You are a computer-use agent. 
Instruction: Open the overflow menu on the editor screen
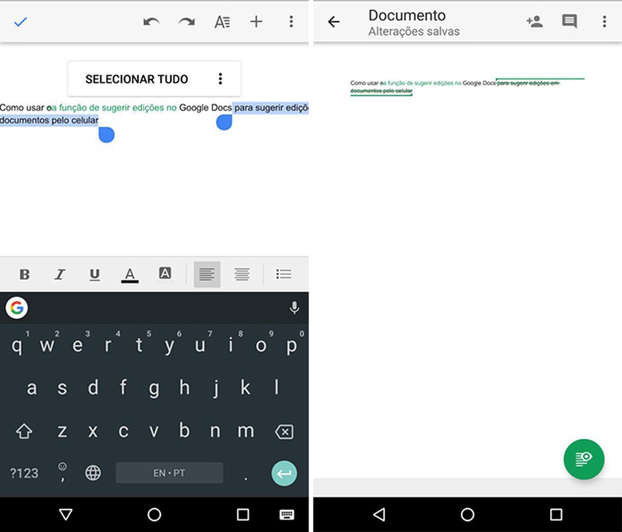coord(291,21)
